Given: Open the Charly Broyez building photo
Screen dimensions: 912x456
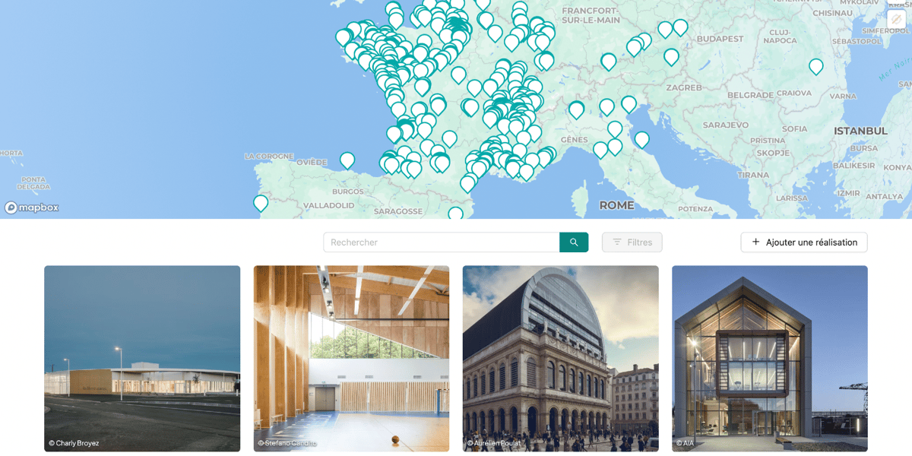Looking at the screenshot, I should (x=142, y=359).
